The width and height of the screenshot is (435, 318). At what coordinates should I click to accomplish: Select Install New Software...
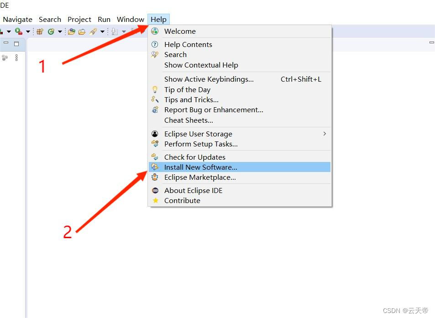click(x=240, y=167)
